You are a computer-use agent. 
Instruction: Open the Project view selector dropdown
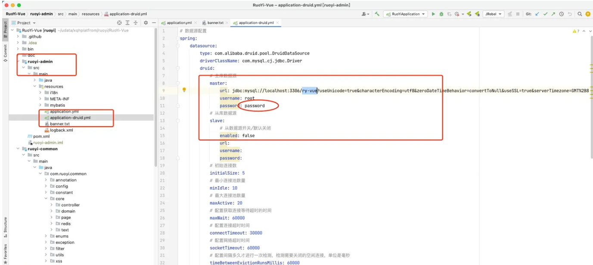pyautogui.click(x=24, y=23)
